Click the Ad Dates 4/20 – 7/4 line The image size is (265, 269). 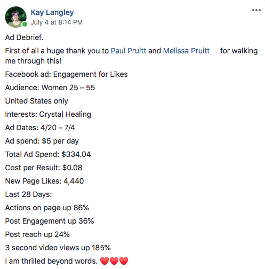(40, 128)
